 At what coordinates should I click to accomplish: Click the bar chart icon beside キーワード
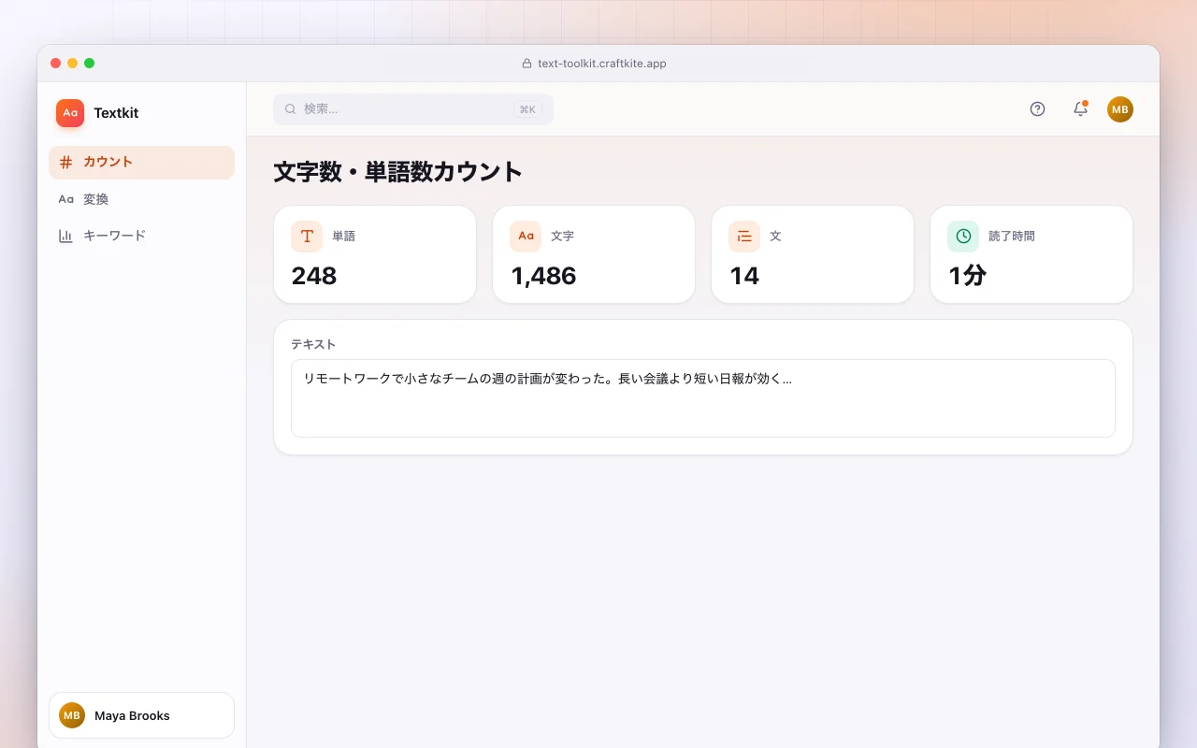(x=66, y=236)
